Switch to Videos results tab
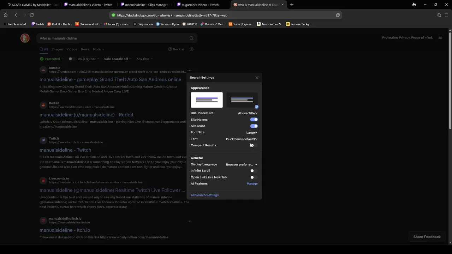 72,49
